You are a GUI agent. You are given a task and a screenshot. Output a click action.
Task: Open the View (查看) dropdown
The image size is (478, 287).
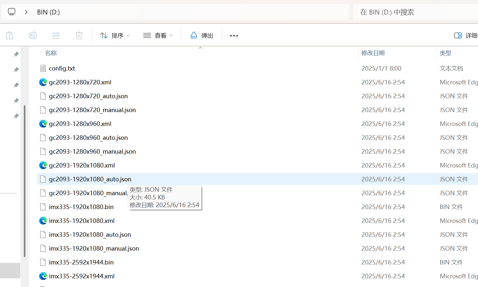point(158,35)
